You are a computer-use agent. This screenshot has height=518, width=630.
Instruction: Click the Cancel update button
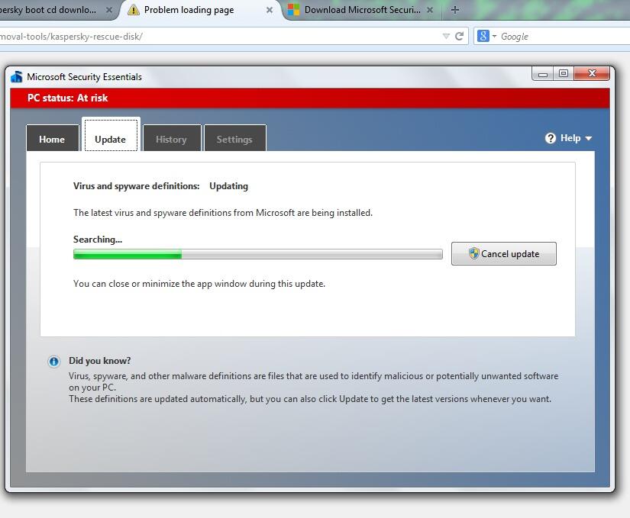(x=503, y=253)
